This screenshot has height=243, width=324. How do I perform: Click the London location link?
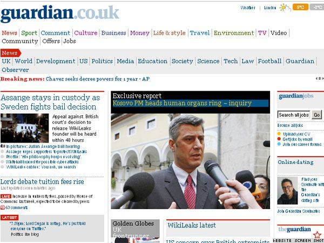point(270,8)
